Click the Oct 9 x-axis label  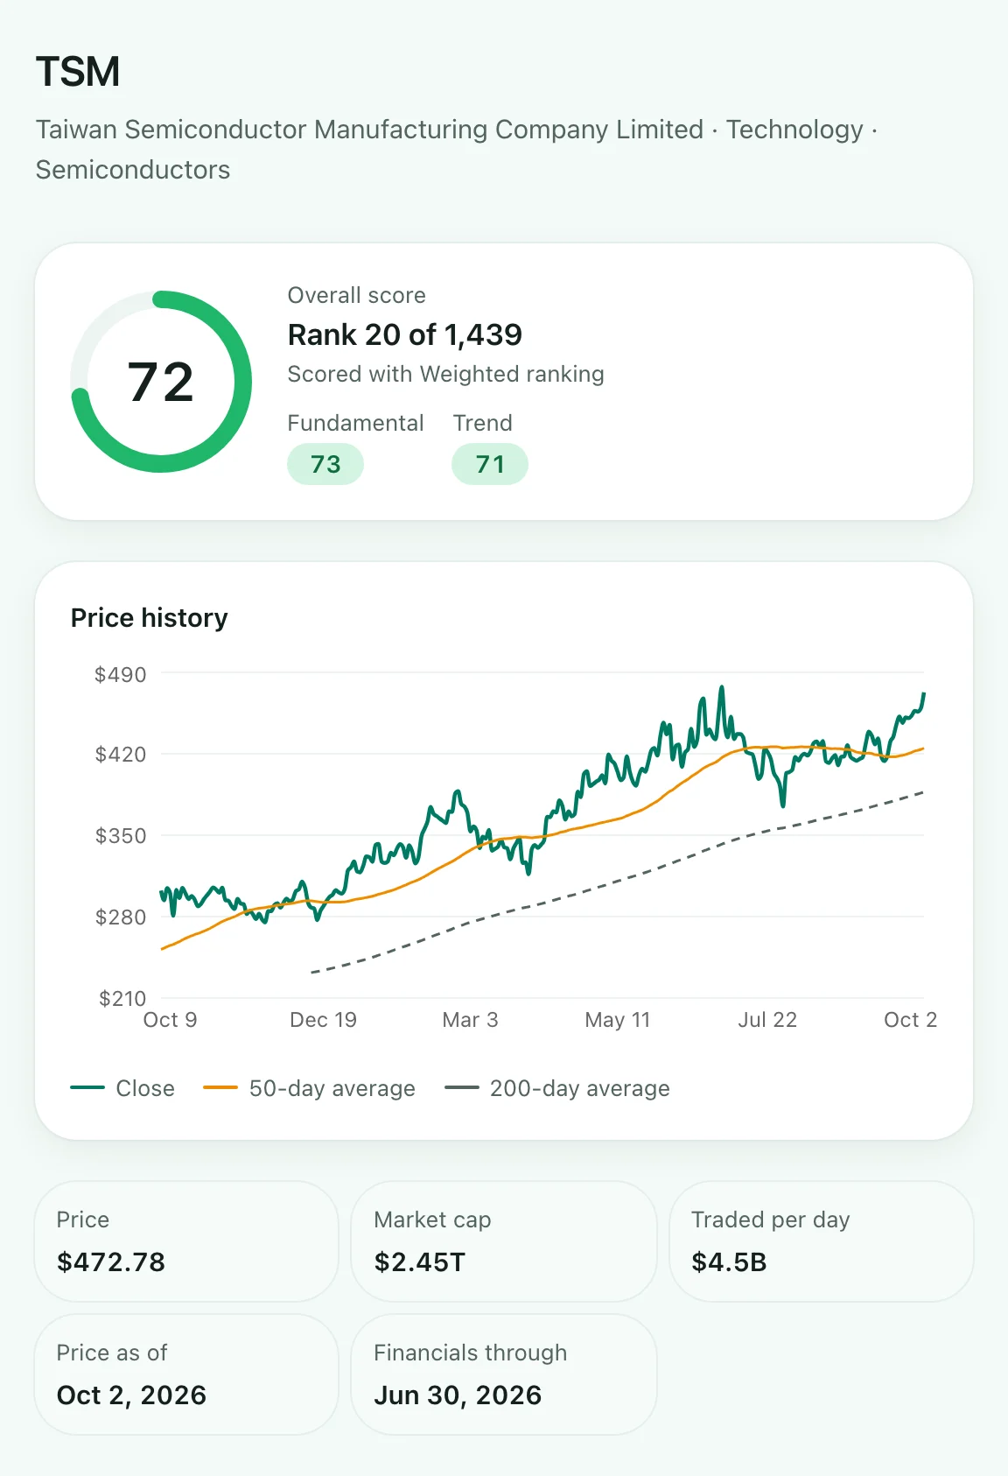point(171,1020)
